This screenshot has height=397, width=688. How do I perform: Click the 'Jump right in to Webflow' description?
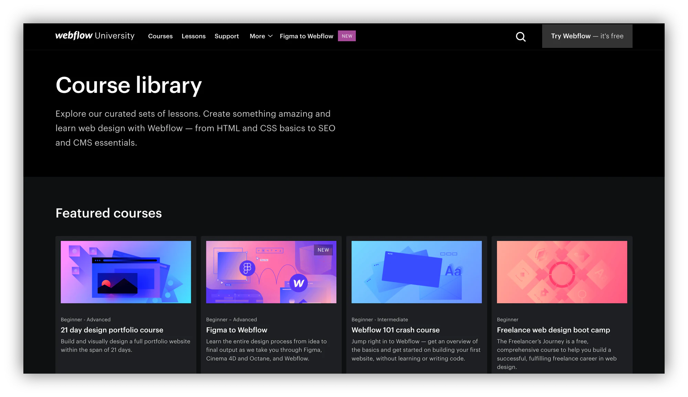[x=416, y=350]
